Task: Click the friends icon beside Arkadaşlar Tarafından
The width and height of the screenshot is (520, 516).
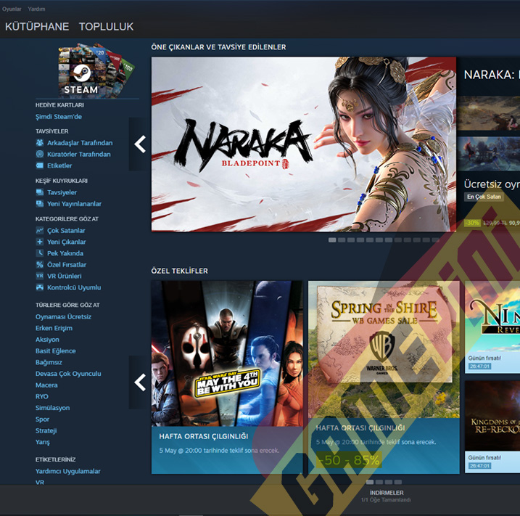Action: tap(40, 143)
